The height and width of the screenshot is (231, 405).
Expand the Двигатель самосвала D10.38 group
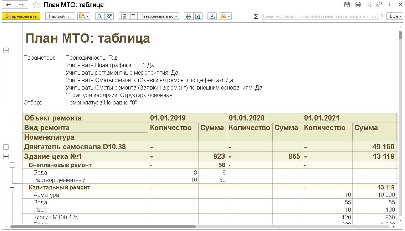point(6,147)
